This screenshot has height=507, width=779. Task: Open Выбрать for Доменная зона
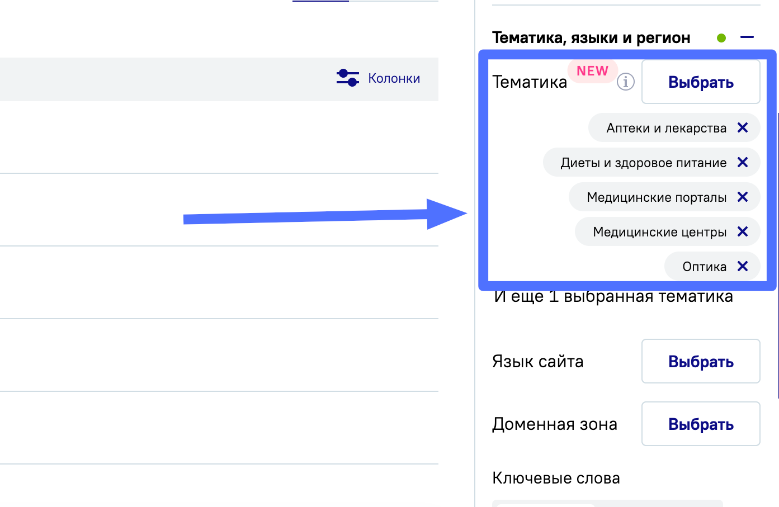[700, 424]
